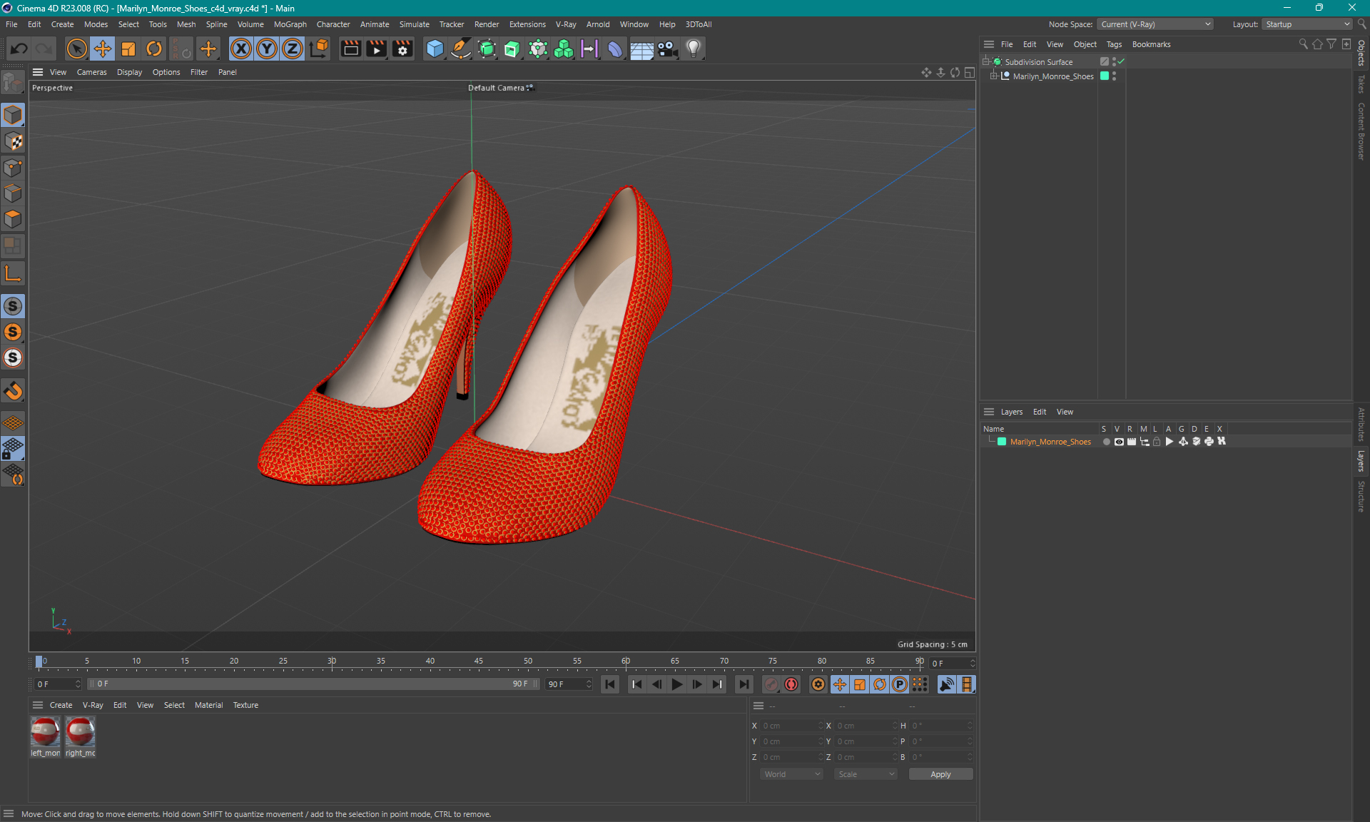Activate the Scale tool

point(127,48)
